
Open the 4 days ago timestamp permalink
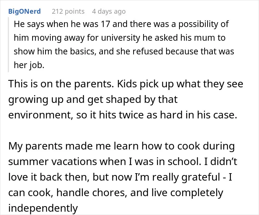point(109,11)
